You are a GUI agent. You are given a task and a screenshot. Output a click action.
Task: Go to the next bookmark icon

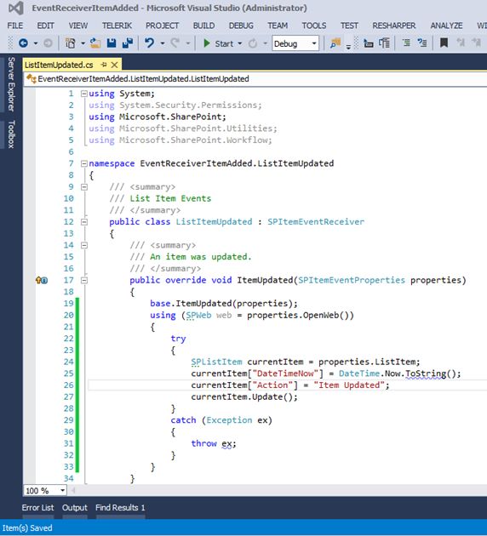pyautogui.click(x=476, y=43)
